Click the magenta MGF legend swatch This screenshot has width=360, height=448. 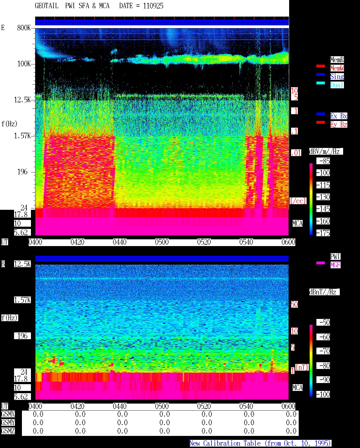pyautogui.click(x=321, y=263)
